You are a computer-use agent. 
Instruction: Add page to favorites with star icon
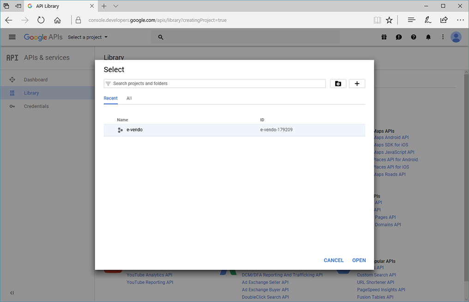(389, 20)
